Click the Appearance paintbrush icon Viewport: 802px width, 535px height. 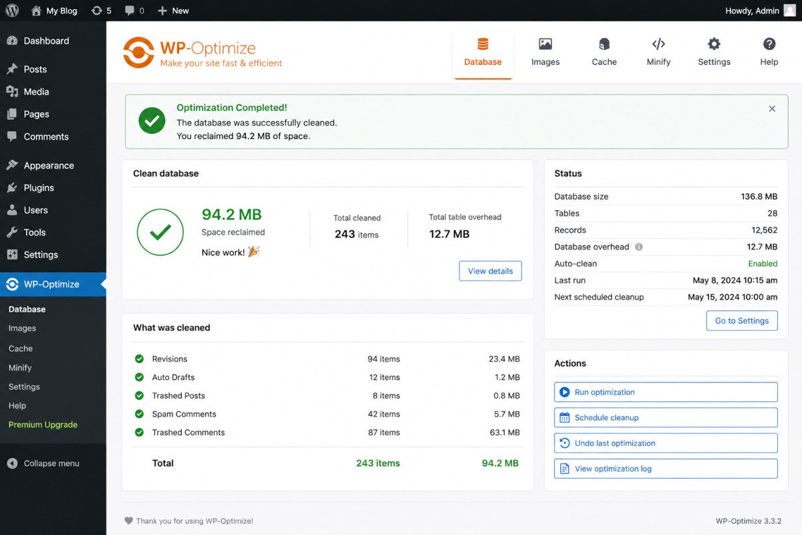(x=12, y=165)
